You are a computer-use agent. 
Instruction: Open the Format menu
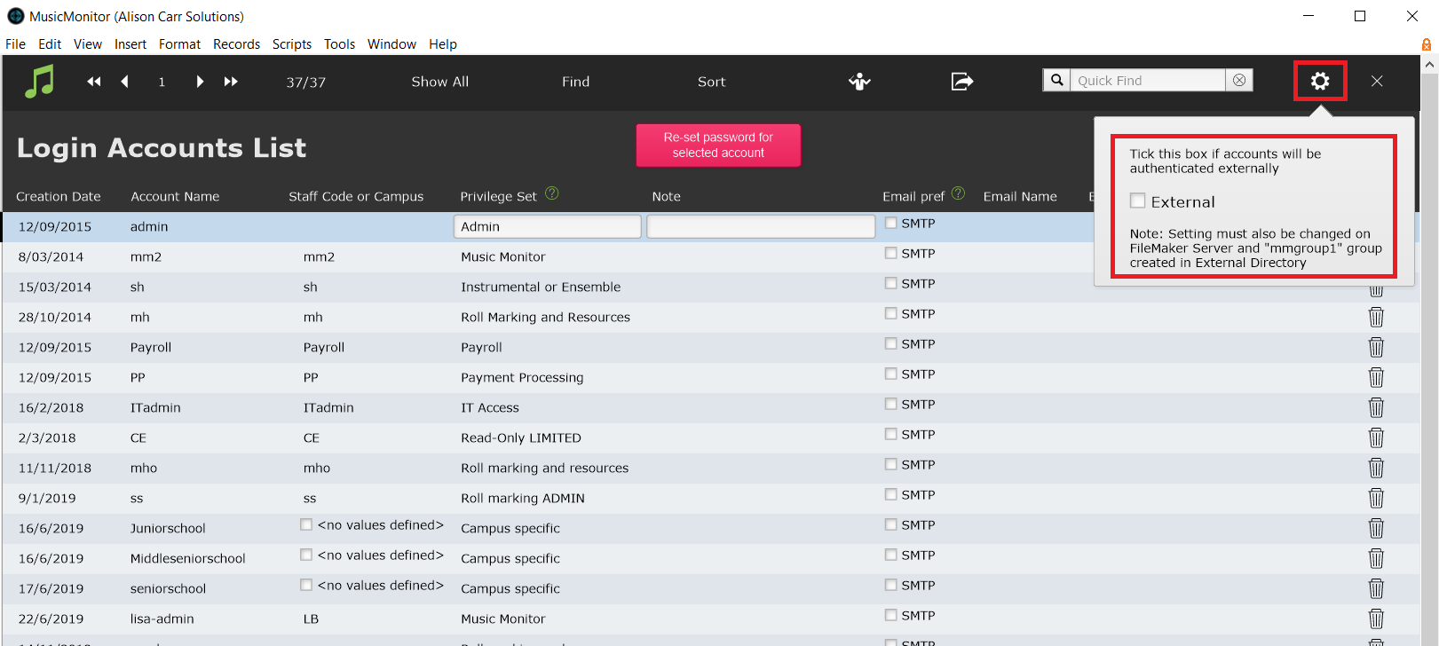point(179,44)
